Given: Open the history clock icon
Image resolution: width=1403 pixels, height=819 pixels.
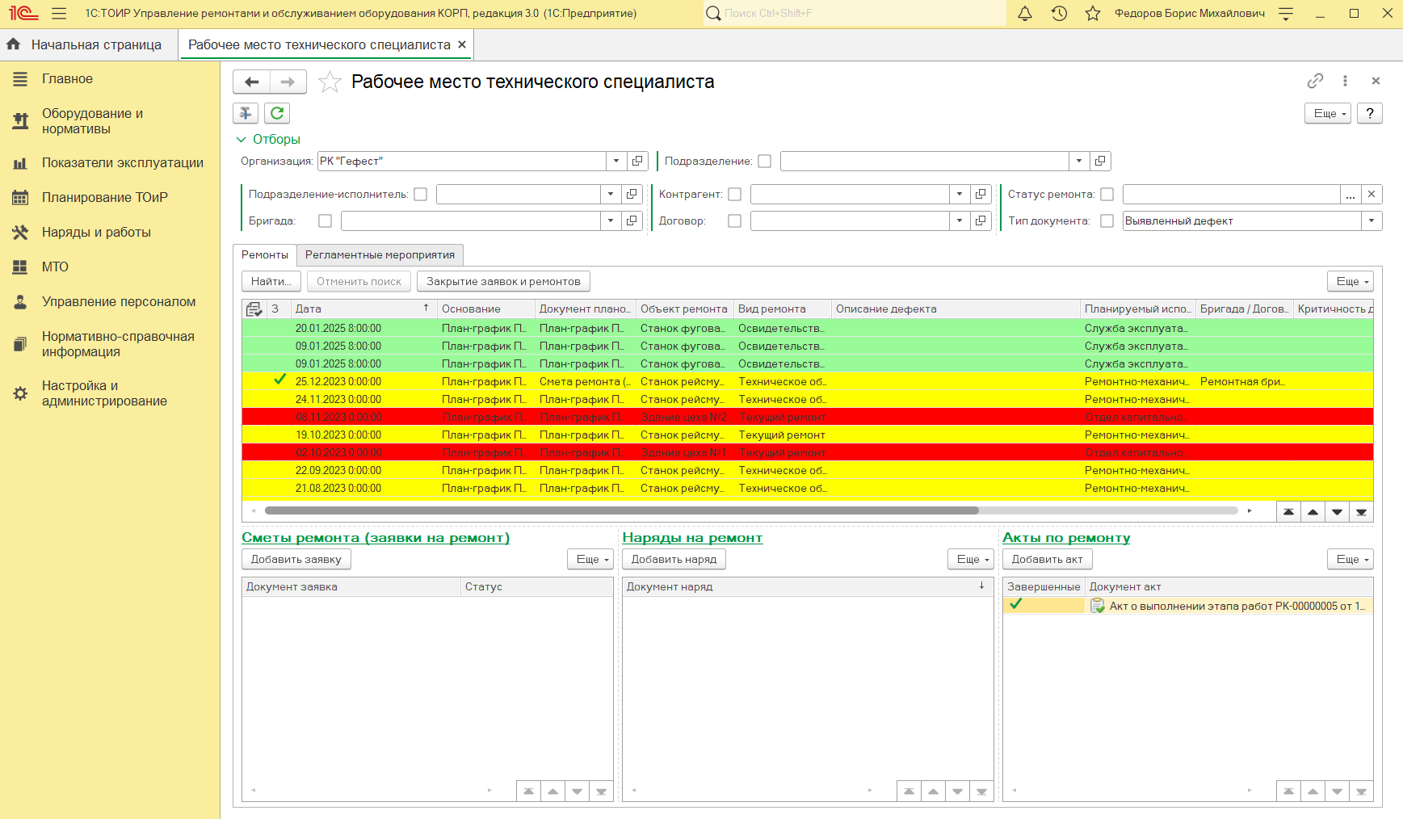Looking at the screenshot, I should pyautogui.click(x=1059, y=14).
